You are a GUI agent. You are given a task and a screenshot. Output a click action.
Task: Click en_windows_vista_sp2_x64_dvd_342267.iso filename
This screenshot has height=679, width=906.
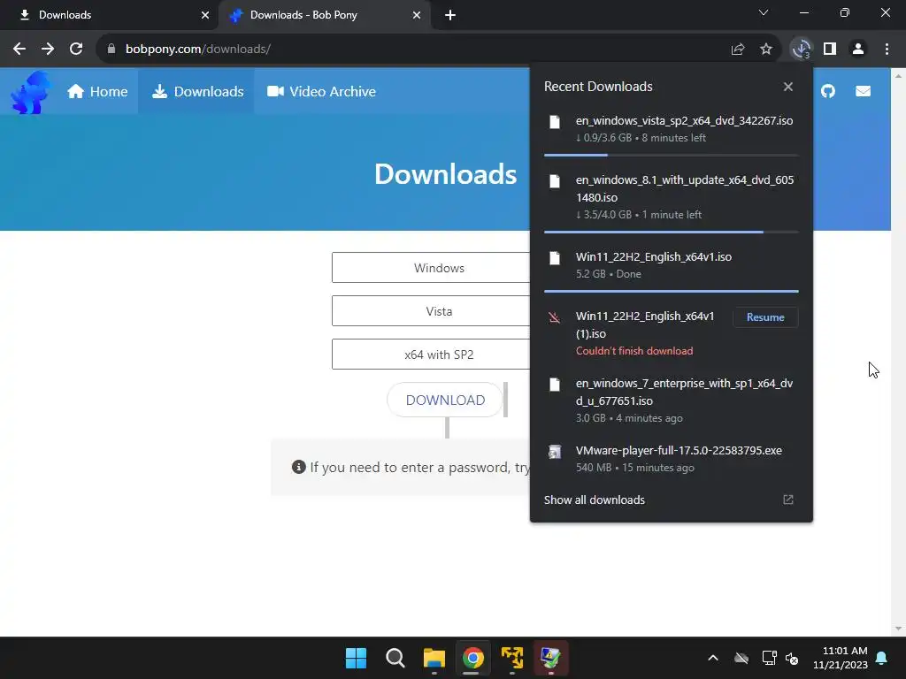(x=684, y=120)
